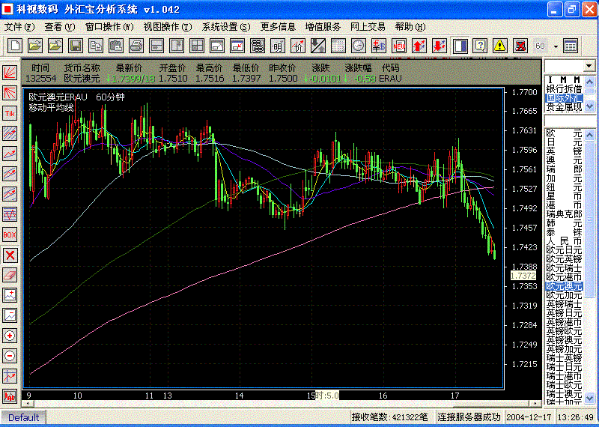The image size is (599, 427).
Task: Click the red plus zoom-in circle
Action: [10, 336]
